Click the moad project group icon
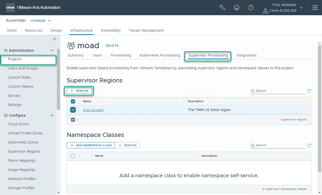 (71, 46)
